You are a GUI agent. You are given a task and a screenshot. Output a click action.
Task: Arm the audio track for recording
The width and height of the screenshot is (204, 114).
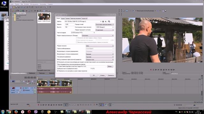point(21,88)
